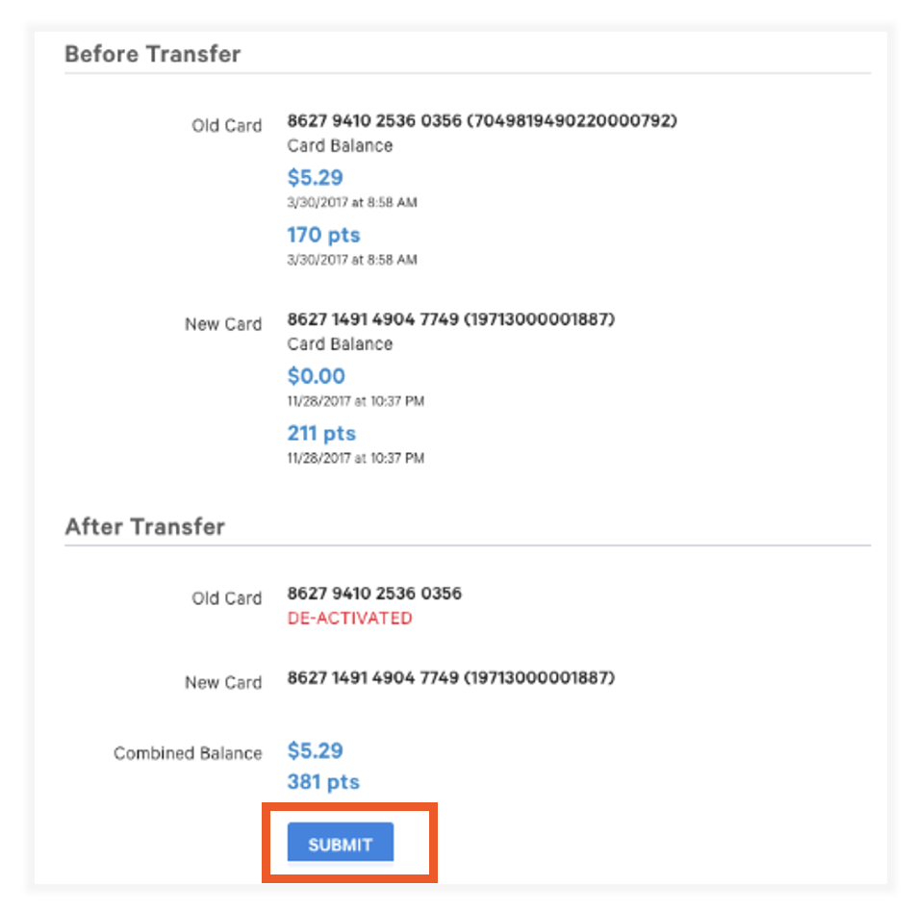Click Card Balance text under old card
The image size is (916, 912).
pos(340,146)
